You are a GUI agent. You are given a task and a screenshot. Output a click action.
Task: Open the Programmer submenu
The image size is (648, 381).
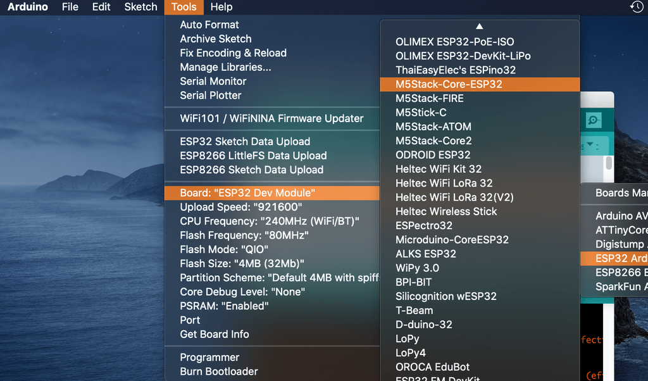272,358
